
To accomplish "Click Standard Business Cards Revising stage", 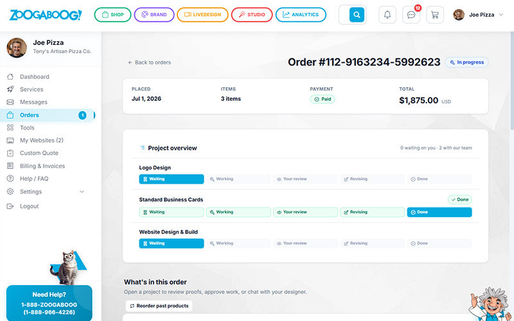I will [x=373, y=213].
